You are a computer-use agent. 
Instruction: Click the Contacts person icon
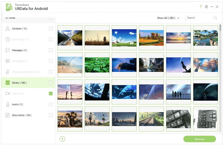pos(8,28)
